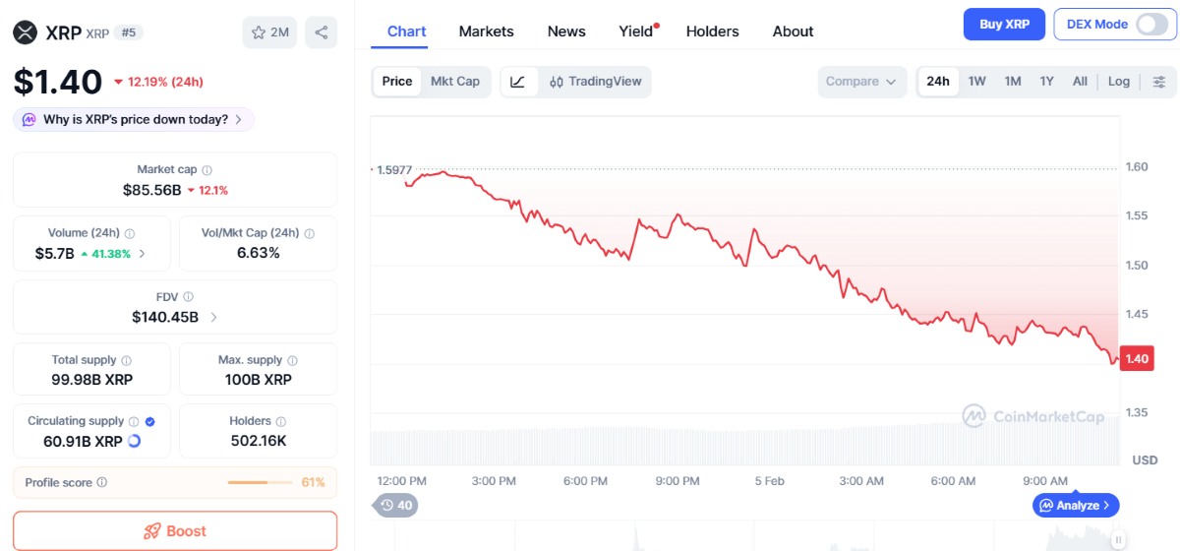This screenshot has width=1180, height=551.
Task: Open the Markets tab
Action: click(486, 31)
